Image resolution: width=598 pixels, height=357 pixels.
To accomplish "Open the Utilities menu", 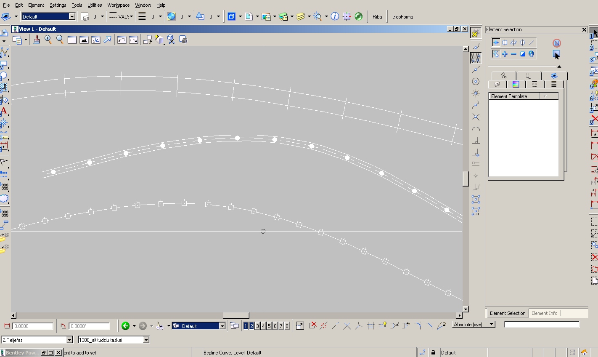I will pos(95,5).
